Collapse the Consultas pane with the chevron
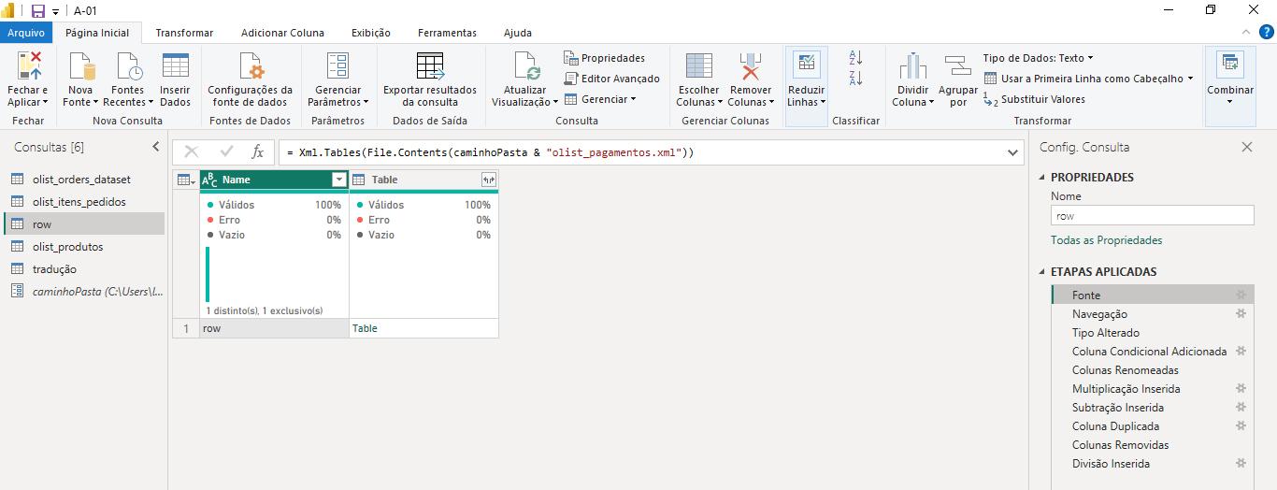The image size is (1277, 490). pyautogui.click(x=156, y=147)
